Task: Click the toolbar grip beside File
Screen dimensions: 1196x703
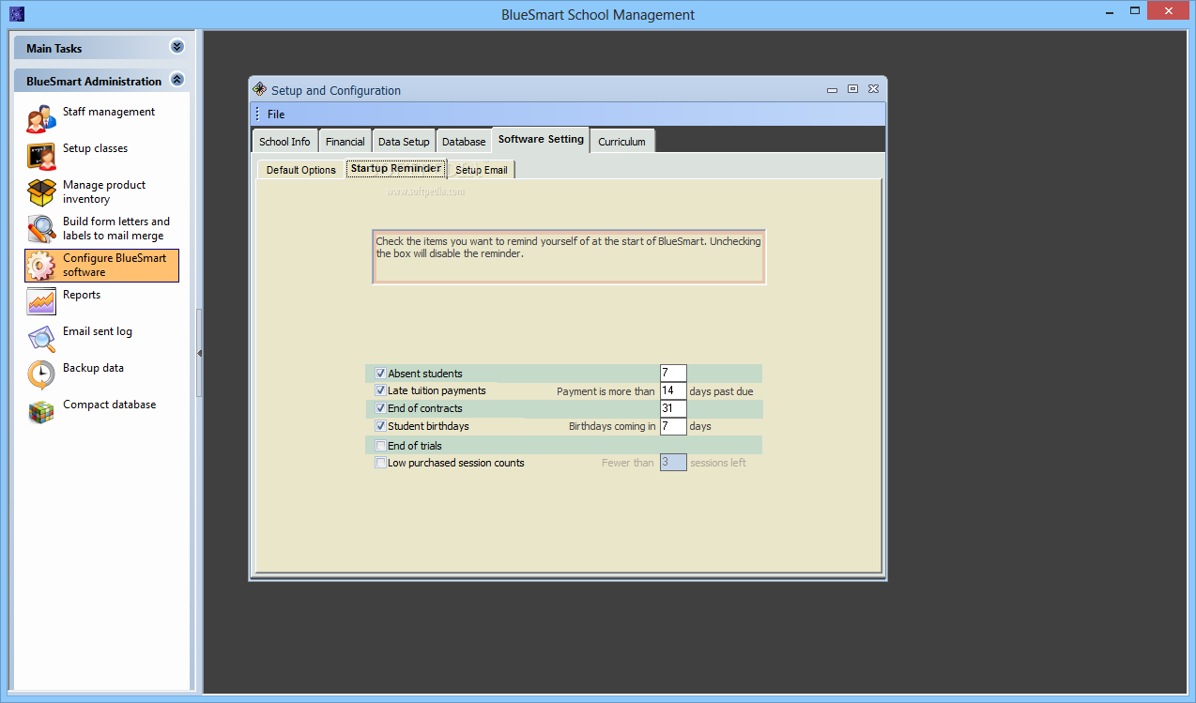Action: (x=258, y=115)
